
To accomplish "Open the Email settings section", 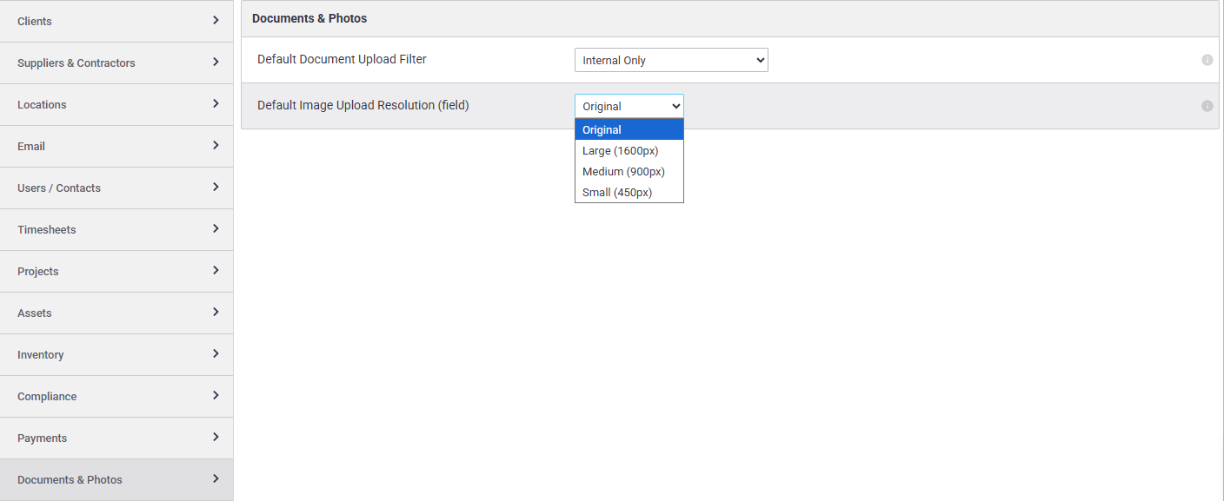I will (116, 146).
